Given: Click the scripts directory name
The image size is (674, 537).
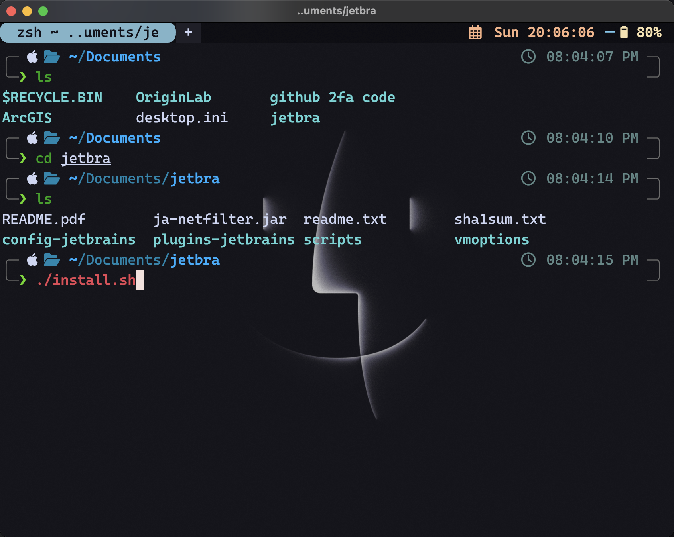Looking at the screenshot, I should (x=333, y=240).
